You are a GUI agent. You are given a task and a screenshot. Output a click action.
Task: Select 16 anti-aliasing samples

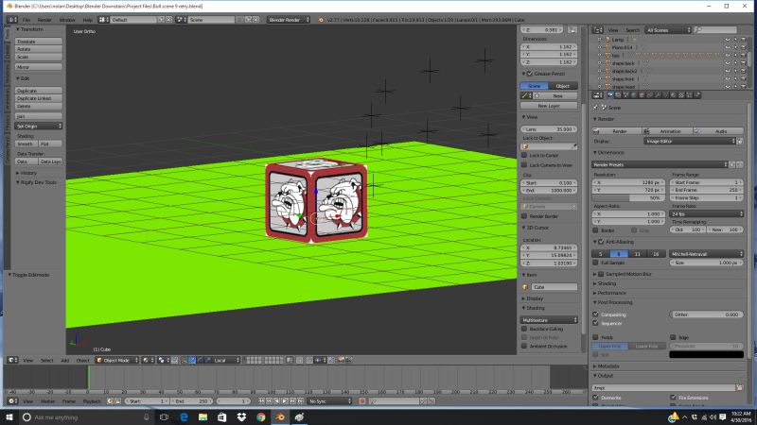pyautogui.click(x=656, y=254)
